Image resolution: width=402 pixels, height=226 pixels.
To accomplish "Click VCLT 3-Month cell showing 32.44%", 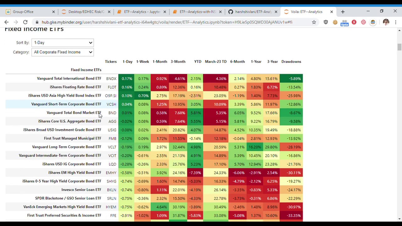I will click(179, 147).
